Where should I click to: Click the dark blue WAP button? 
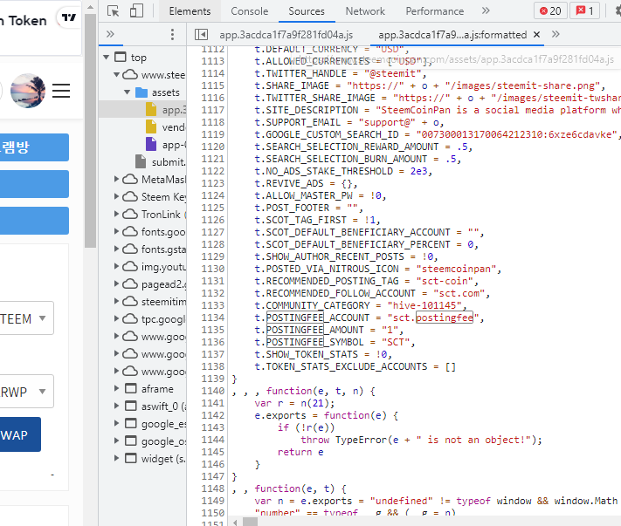(20, 434)
